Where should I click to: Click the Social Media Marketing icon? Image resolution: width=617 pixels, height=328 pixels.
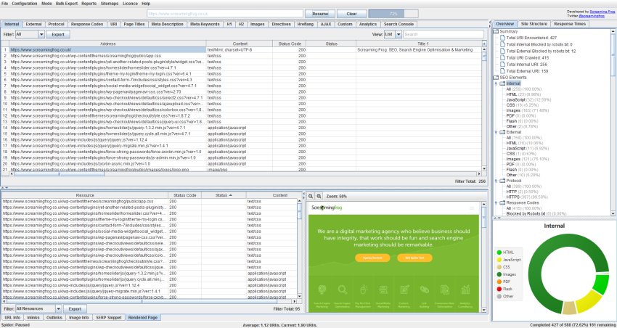click(384, 290)
